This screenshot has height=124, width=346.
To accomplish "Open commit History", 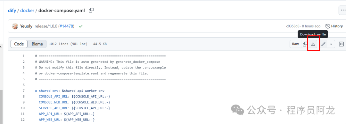I will [x=334, y=26].
